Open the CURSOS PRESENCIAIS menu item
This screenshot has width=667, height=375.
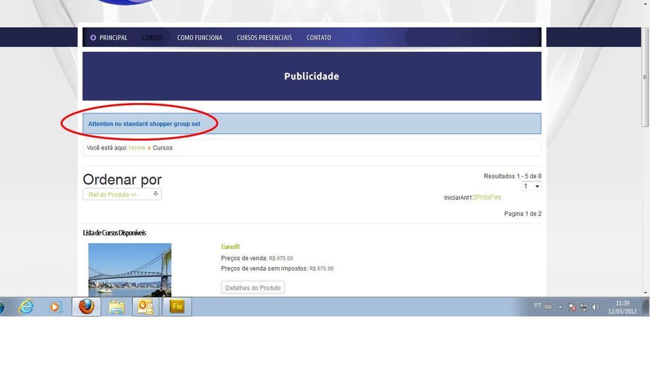coord(264,38)
